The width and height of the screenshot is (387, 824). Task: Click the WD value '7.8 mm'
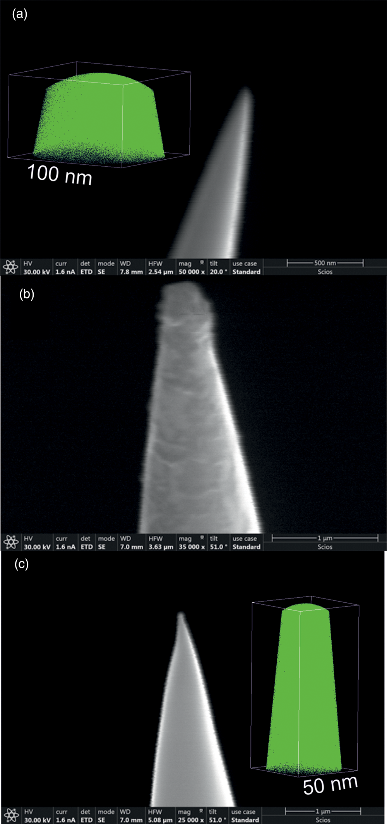click(131, 272)
